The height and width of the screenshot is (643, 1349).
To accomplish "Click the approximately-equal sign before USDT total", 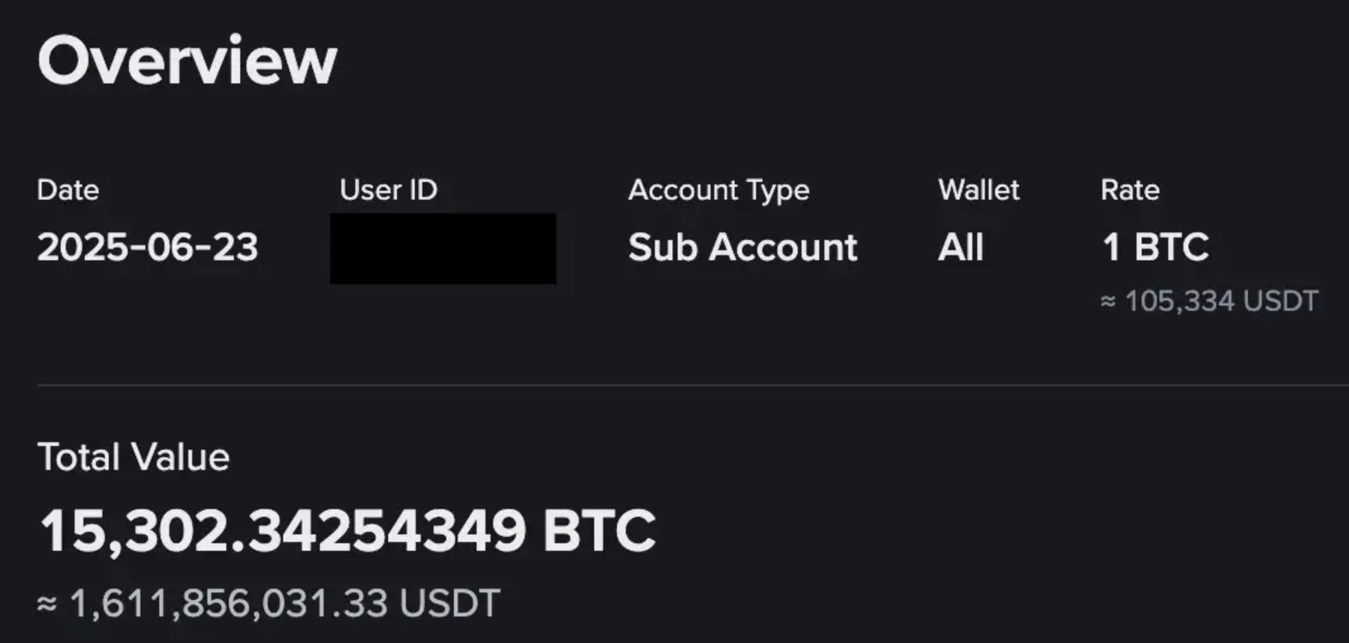I will (47, 604).
